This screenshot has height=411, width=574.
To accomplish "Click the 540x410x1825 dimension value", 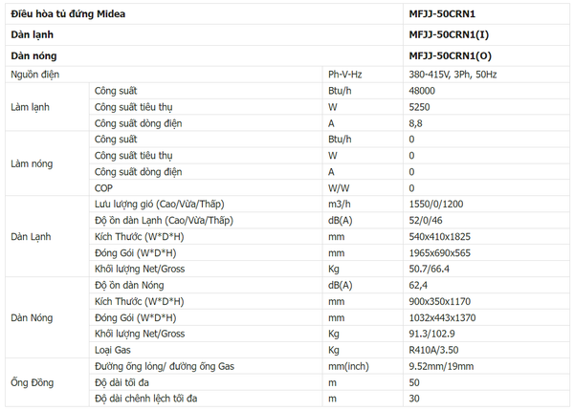I will 441,237.
